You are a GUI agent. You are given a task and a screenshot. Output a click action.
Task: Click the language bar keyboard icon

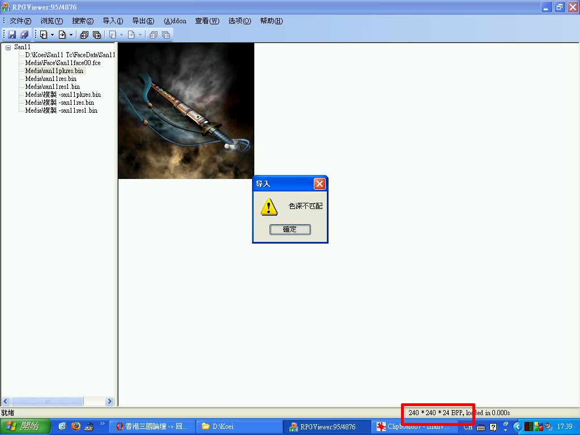(x=481, y=427)
